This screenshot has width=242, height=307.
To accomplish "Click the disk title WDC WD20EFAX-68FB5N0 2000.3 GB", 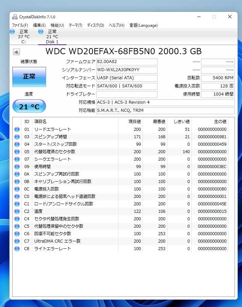I will coord(124,51).
